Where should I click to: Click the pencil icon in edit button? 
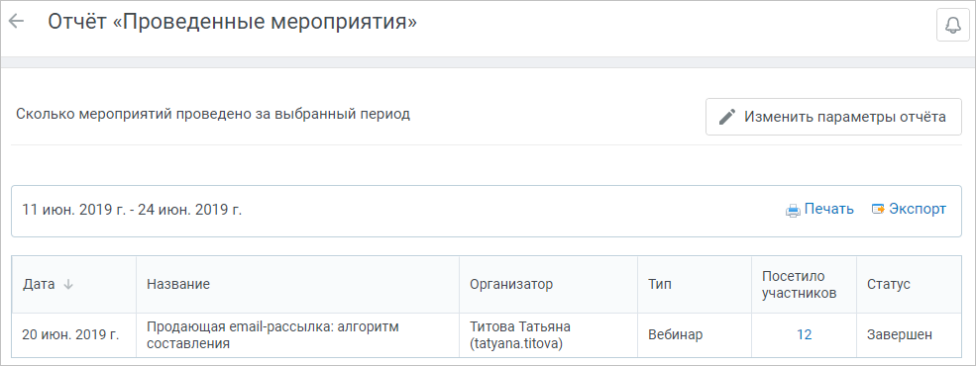[726, 117]
